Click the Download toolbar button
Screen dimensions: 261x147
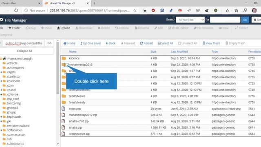(x=84, y=28)
